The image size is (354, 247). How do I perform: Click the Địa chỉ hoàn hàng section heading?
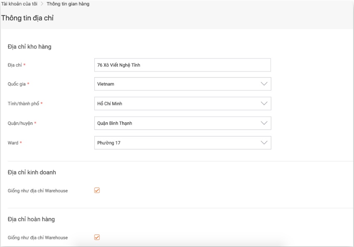pyautogui.click(x=31, y=219)
